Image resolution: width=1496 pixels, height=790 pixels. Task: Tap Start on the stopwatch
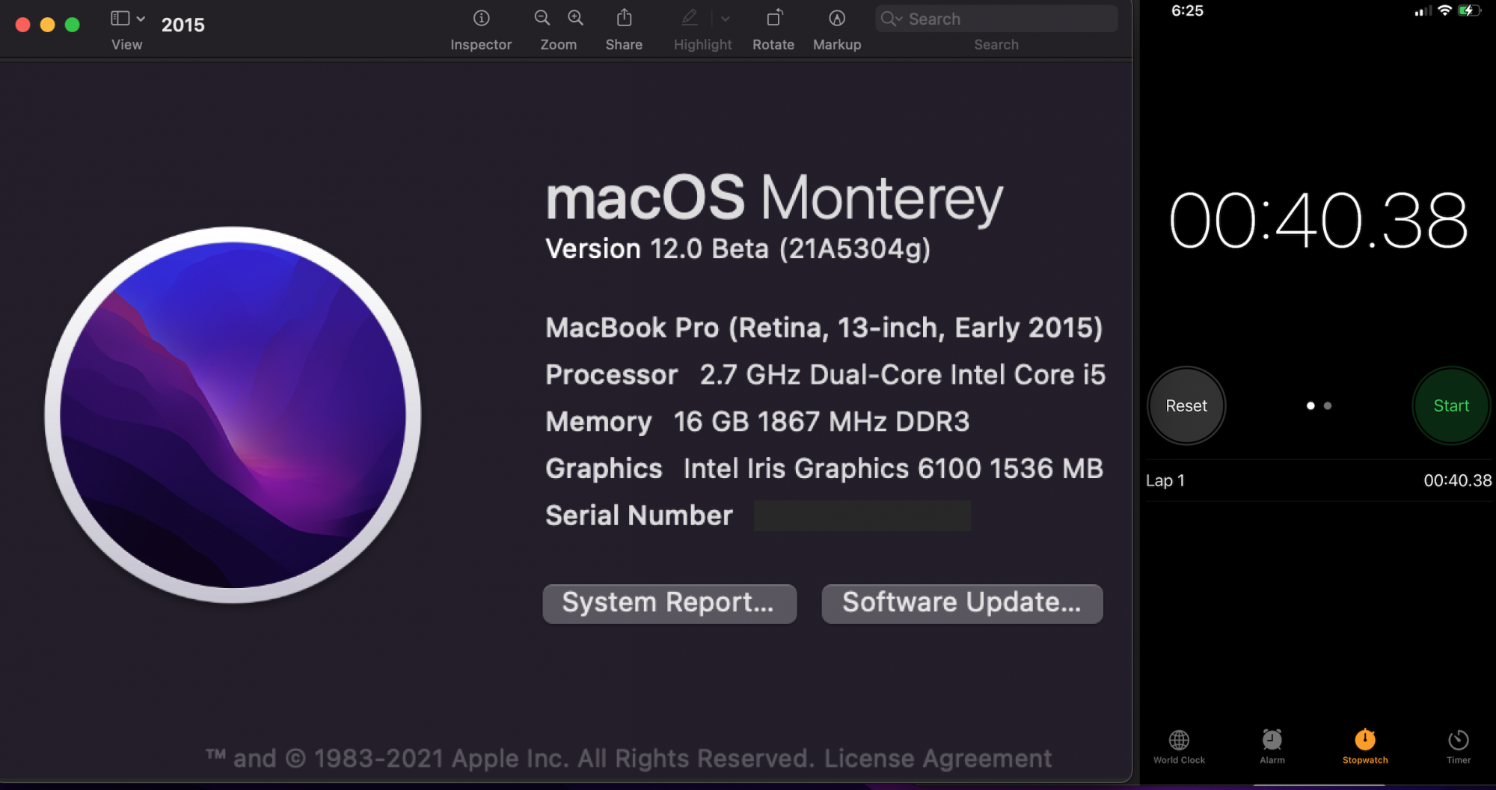1451,405
